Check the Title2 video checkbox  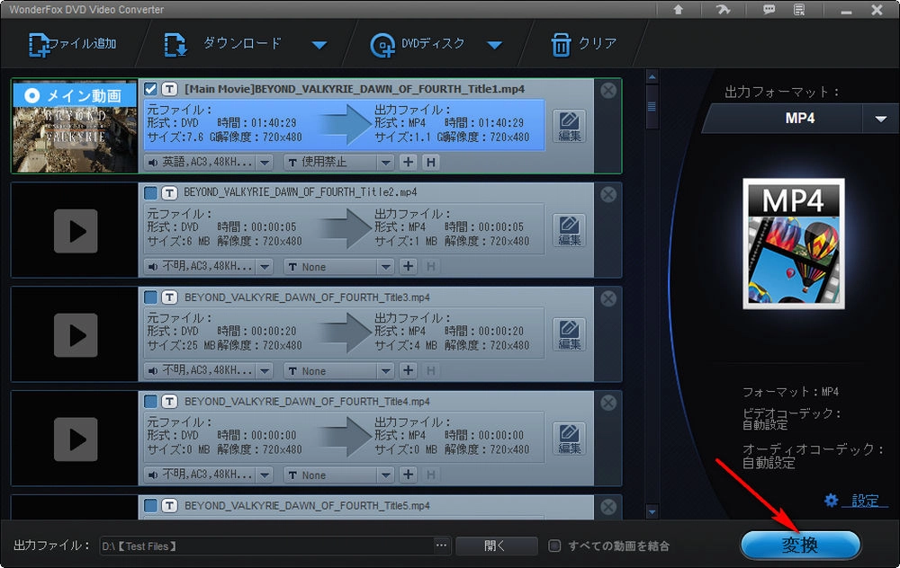coord(150,192)
